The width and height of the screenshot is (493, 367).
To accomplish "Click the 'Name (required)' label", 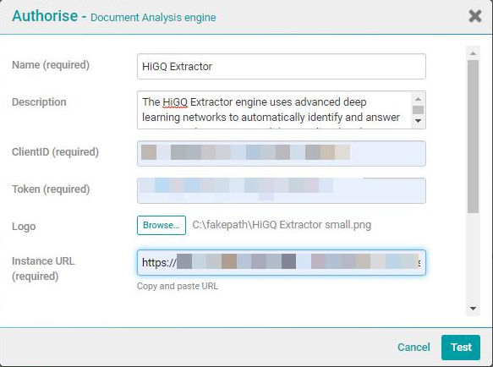I will click(x=51, y=65).
